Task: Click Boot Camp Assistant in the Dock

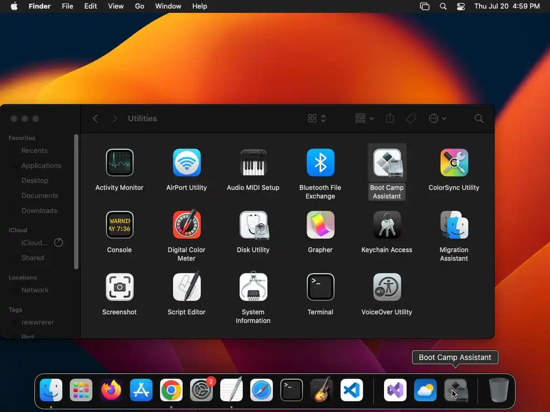Action: 455,389
